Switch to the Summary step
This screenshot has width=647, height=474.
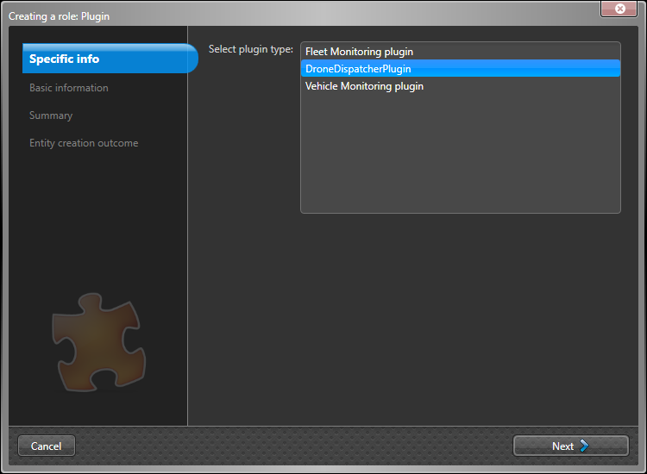(51, 115)
